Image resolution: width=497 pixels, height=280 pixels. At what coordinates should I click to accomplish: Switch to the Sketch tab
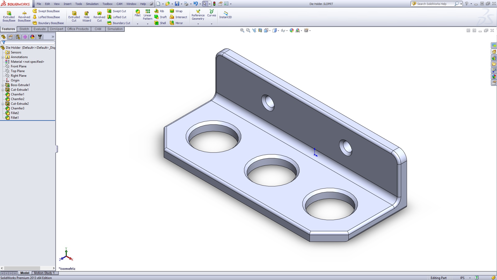click(x=24, y=29)
